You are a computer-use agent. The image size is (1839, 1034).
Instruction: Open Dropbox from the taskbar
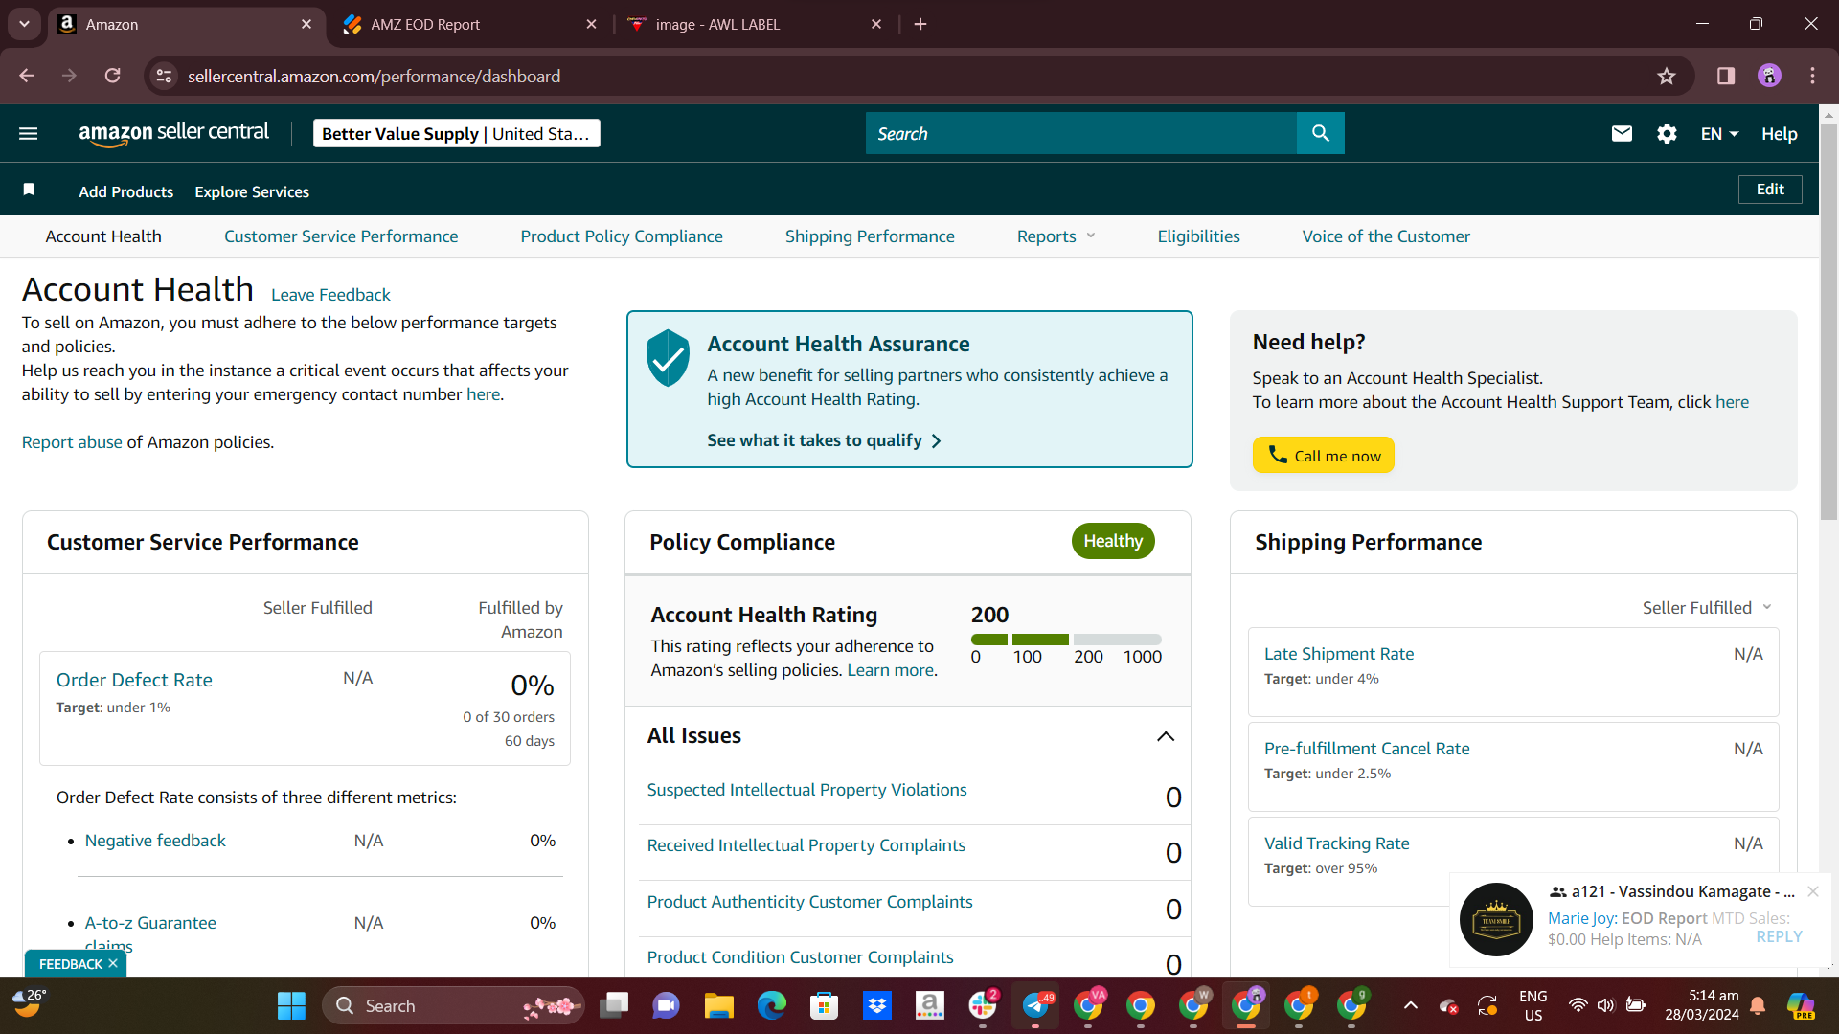(876, 1006)
